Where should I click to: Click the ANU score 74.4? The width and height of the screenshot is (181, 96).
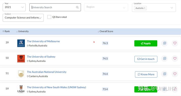click(105, 74)
